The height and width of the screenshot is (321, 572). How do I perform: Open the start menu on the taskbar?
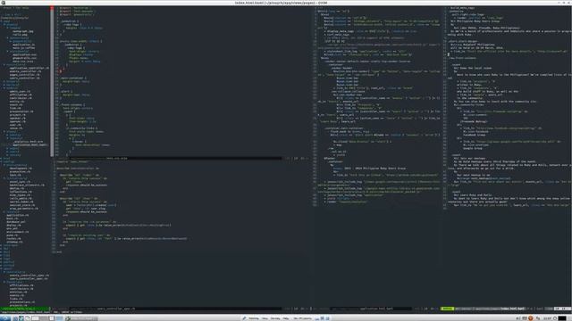click(x=5, y=318)
